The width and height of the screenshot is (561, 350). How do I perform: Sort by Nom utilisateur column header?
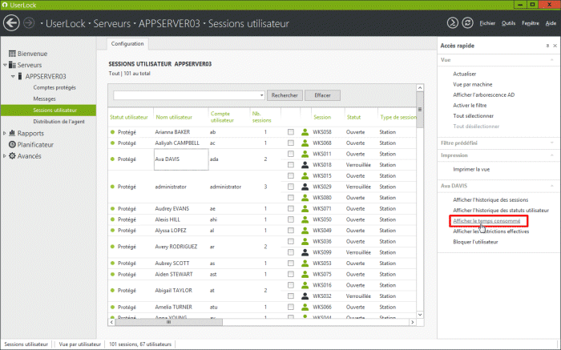tap(174, 117)
